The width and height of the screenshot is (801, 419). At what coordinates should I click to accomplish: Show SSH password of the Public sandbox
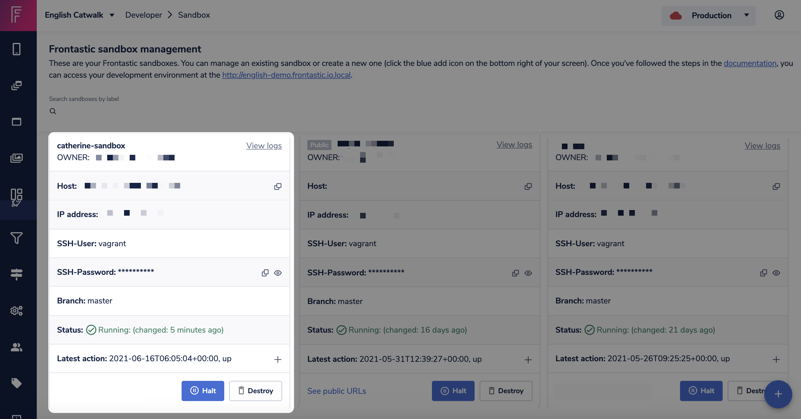[x=528, y=273]
